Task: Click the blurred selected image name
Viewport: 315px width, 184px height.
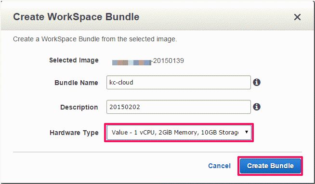Action: [131, 62]
